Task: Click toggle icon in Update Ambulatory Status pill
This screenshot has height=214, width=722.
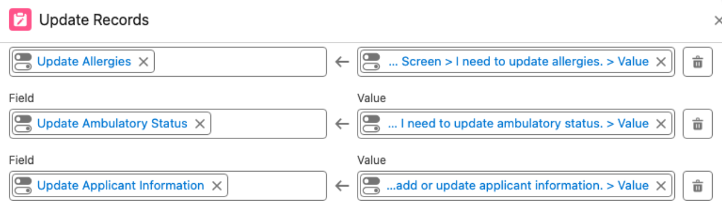Action: pos(23,123)
